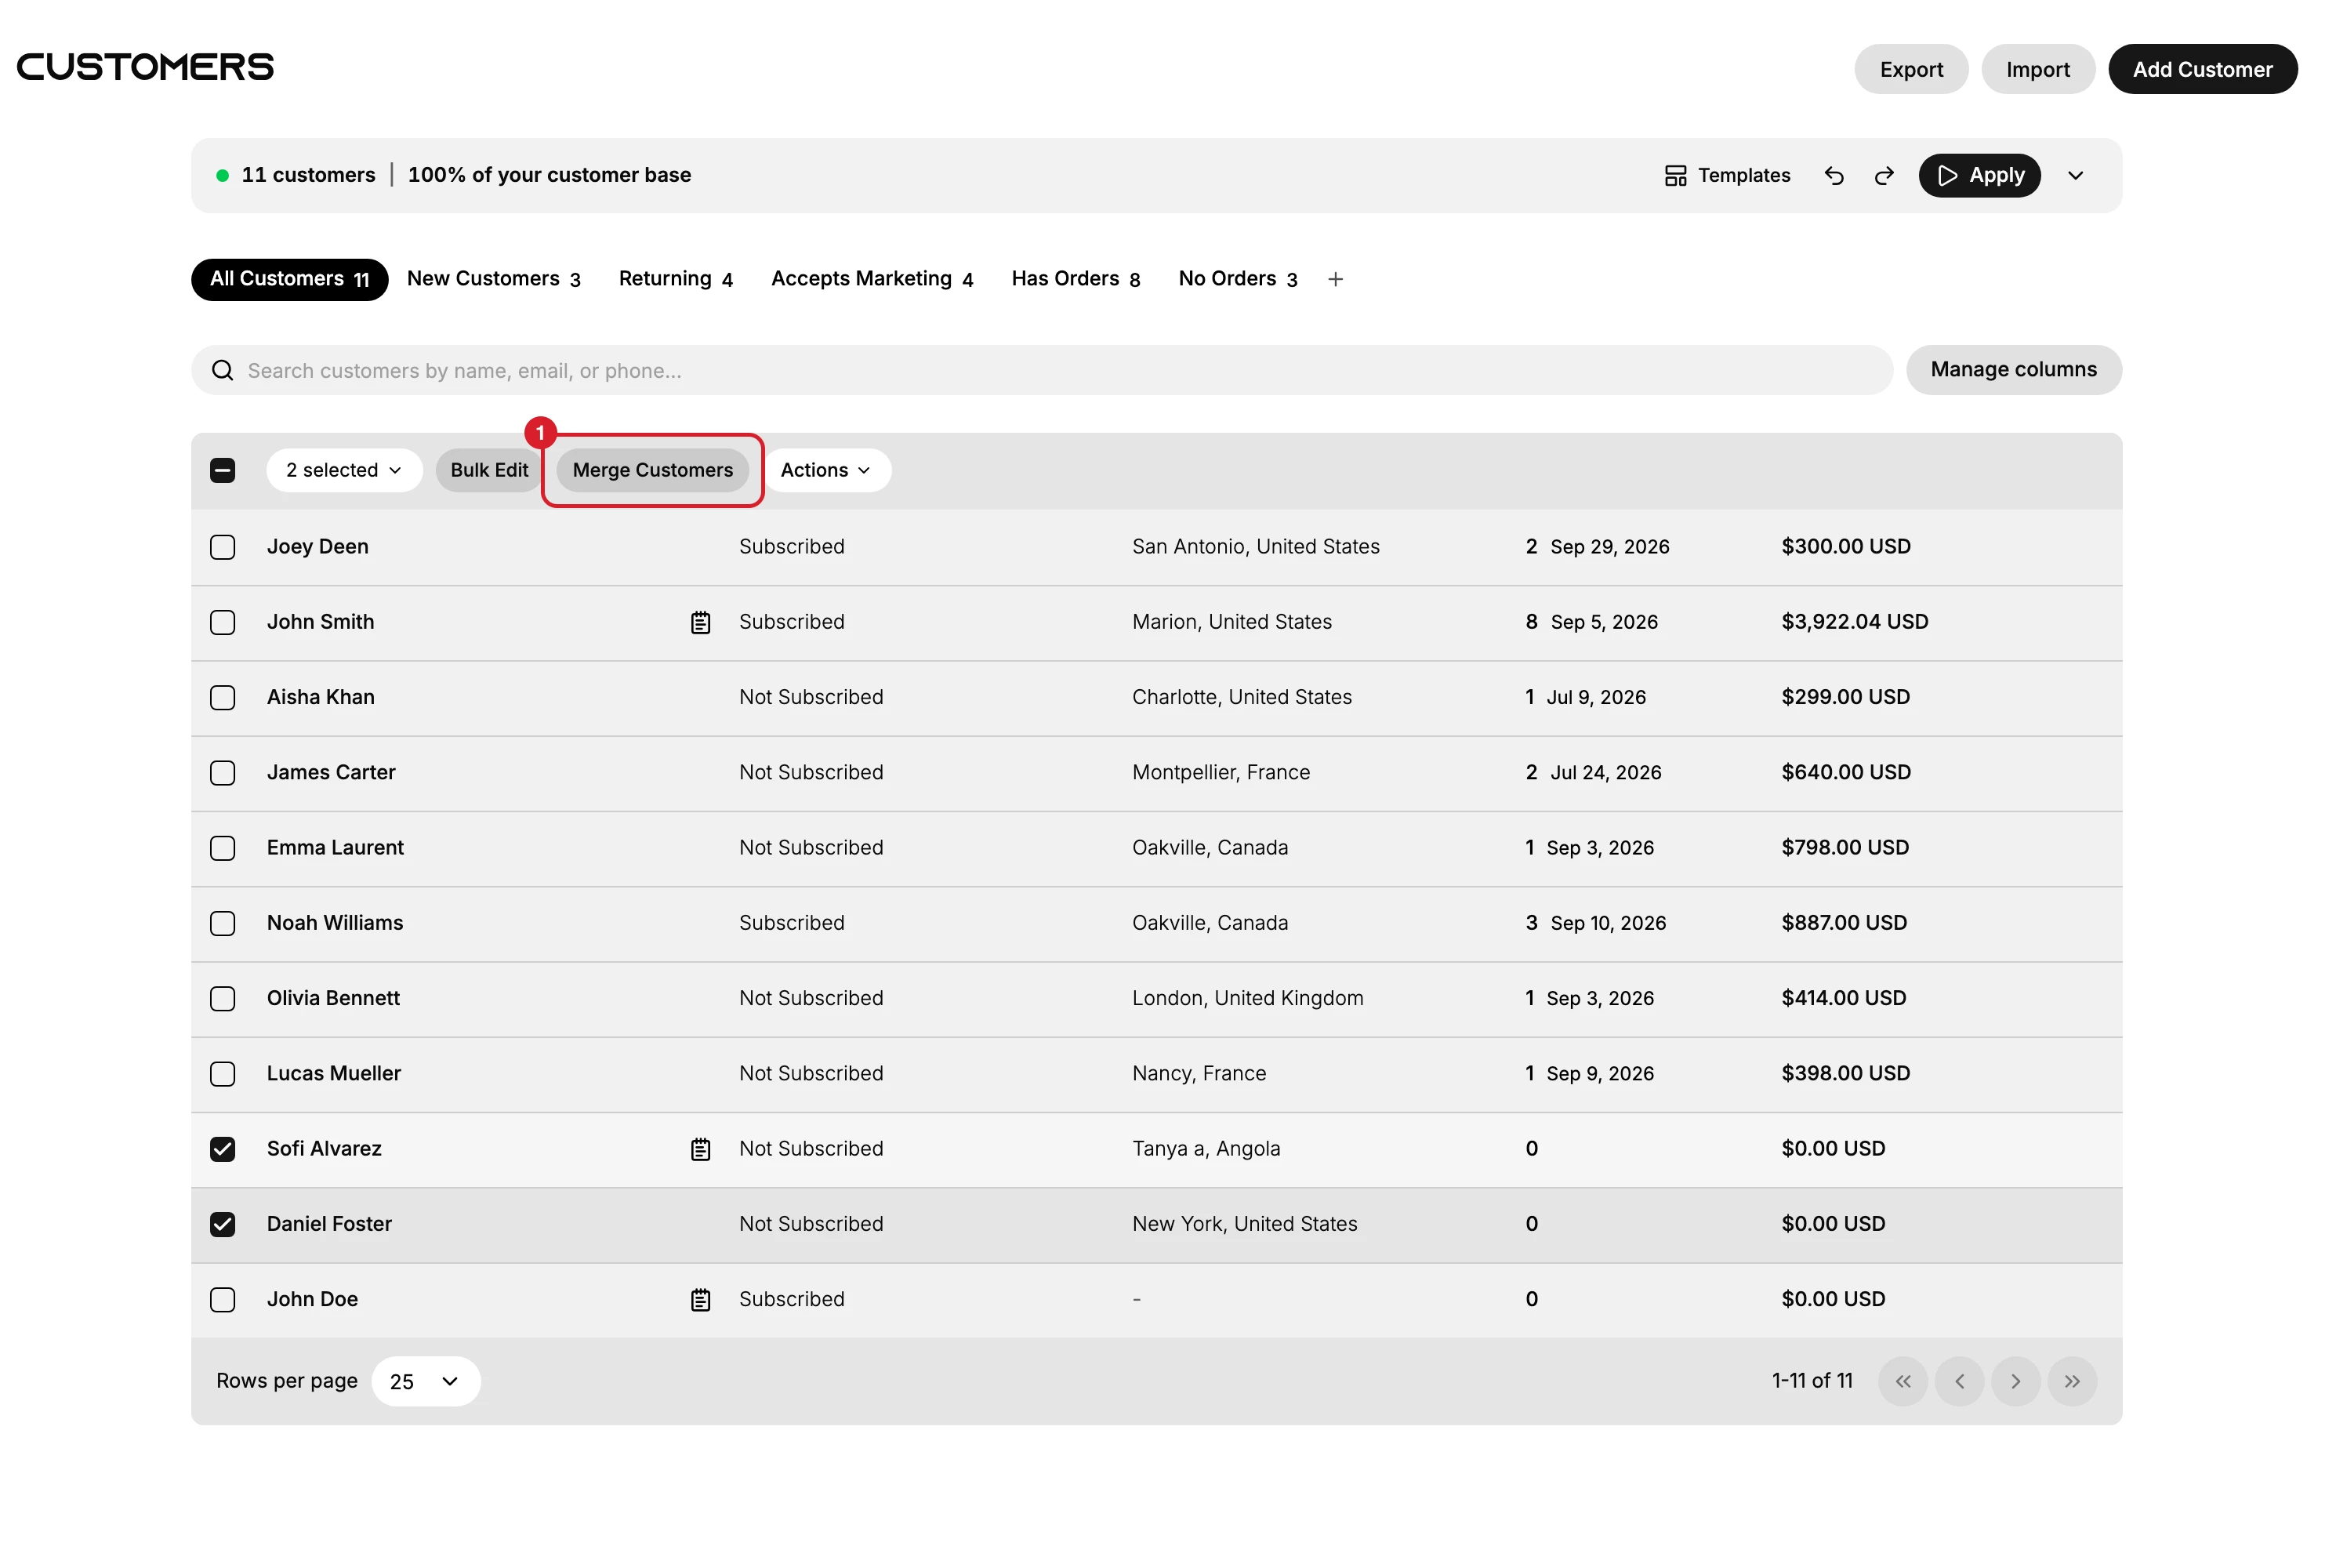Click James Carter's $640.00 USD amount
This screenshot has height=1568, width=2336.
(x=1845, y=772)
